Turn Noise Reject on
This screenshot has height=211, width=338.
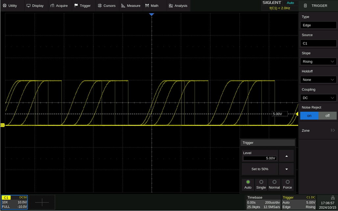pyautogui.click(x=309, y=116)
